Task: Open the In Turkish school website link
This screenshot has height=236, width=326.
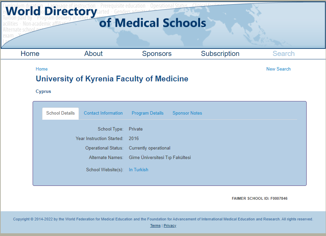Action: 138,170
